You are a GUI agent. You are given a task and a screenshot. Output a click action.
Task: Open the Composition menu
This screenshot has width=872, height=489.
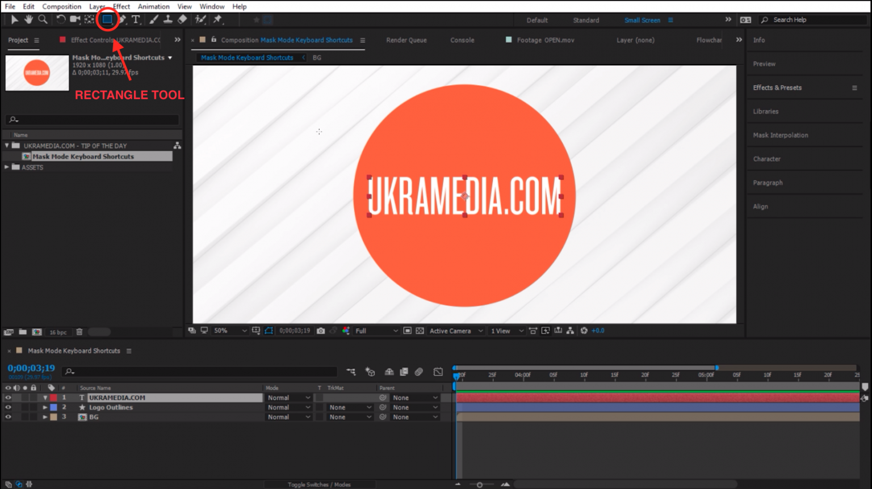62,6
